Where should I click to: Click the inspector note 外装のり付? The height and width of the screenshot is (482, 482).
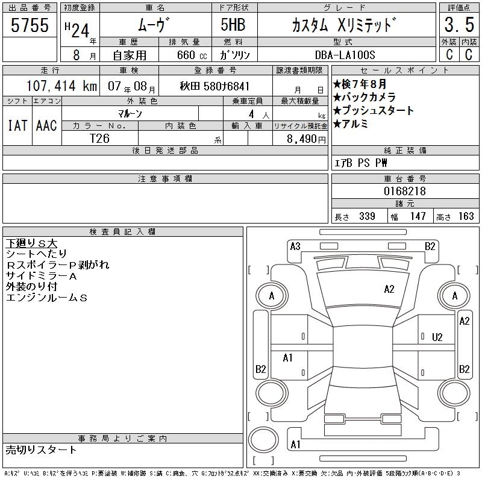point(32,287)
